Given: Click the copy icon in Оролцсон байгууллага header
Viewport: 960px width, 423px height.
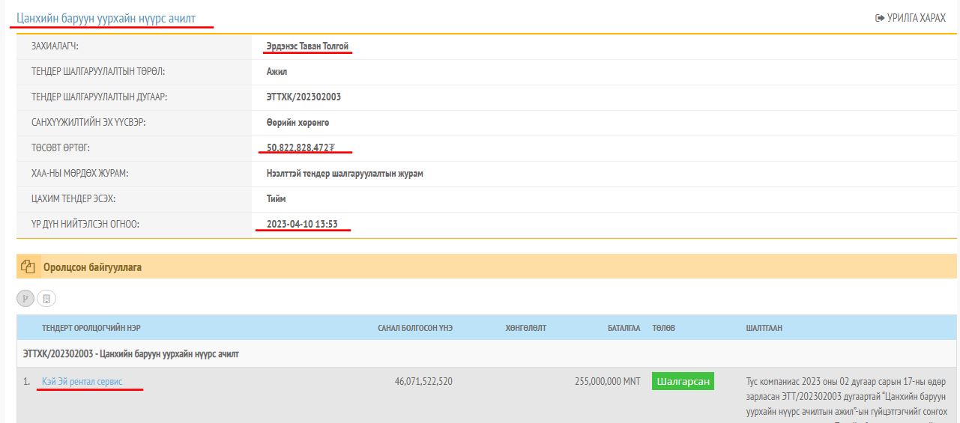Looking at the screenshot, I should coord(28,267).
